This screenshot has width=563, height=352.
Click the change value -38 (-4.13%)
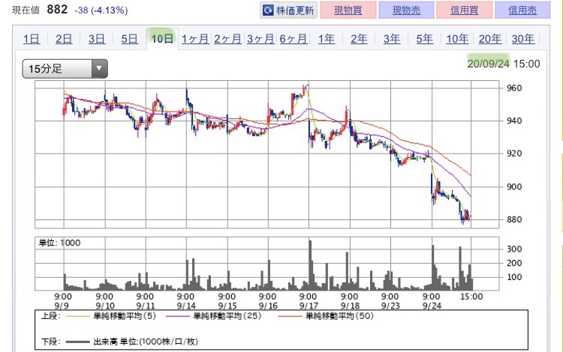pyautogui.click(x=101, y=10)
